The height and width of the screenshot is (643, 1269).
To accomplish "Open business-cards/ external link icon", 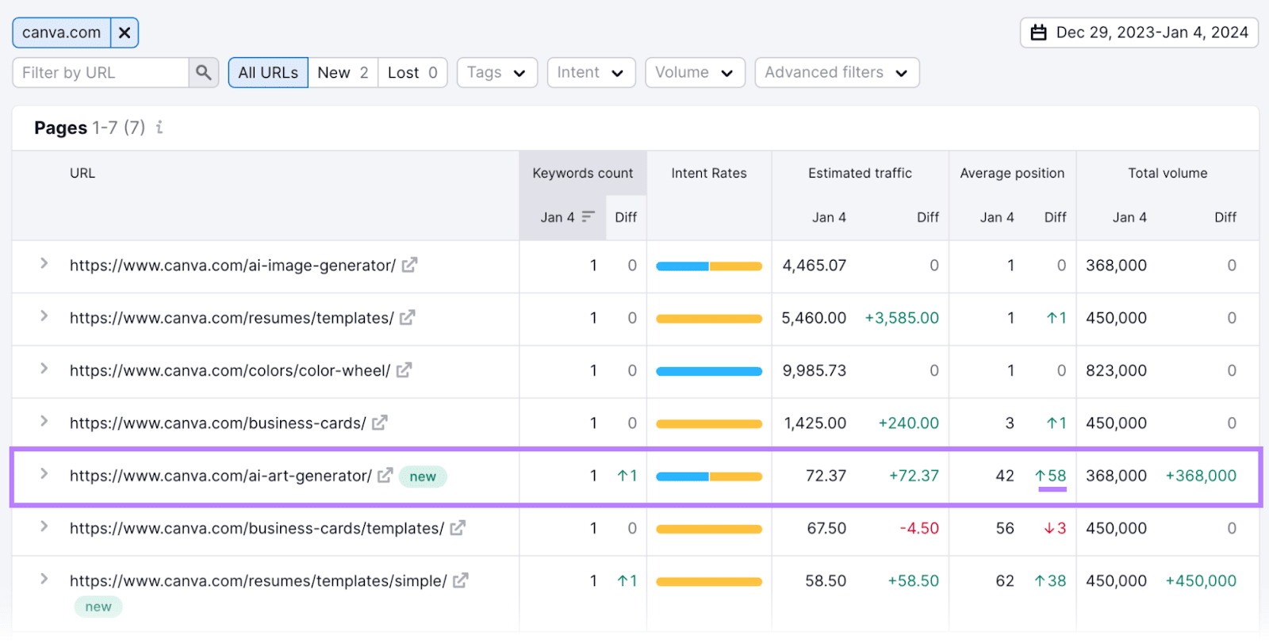I will (380, 423).
